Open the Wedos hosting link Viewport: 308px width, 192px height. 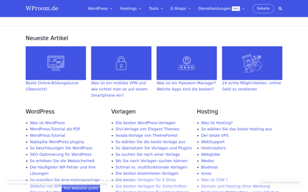coord(207,161)
